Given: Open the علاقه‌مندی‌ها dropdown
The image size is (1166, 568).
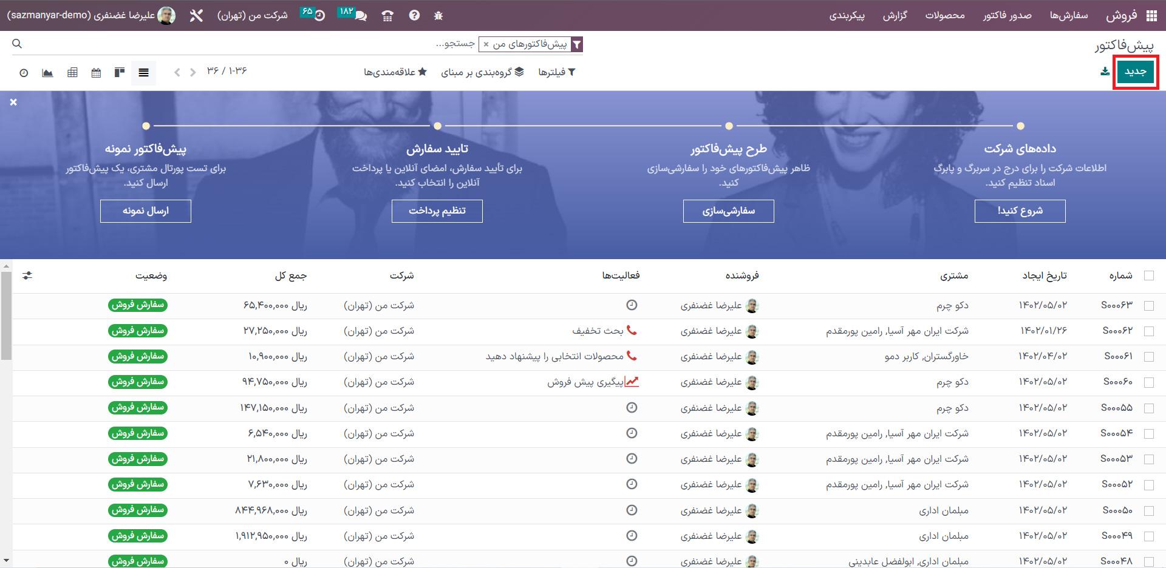Looking at the screenshot, I should [x=395, y=72].
